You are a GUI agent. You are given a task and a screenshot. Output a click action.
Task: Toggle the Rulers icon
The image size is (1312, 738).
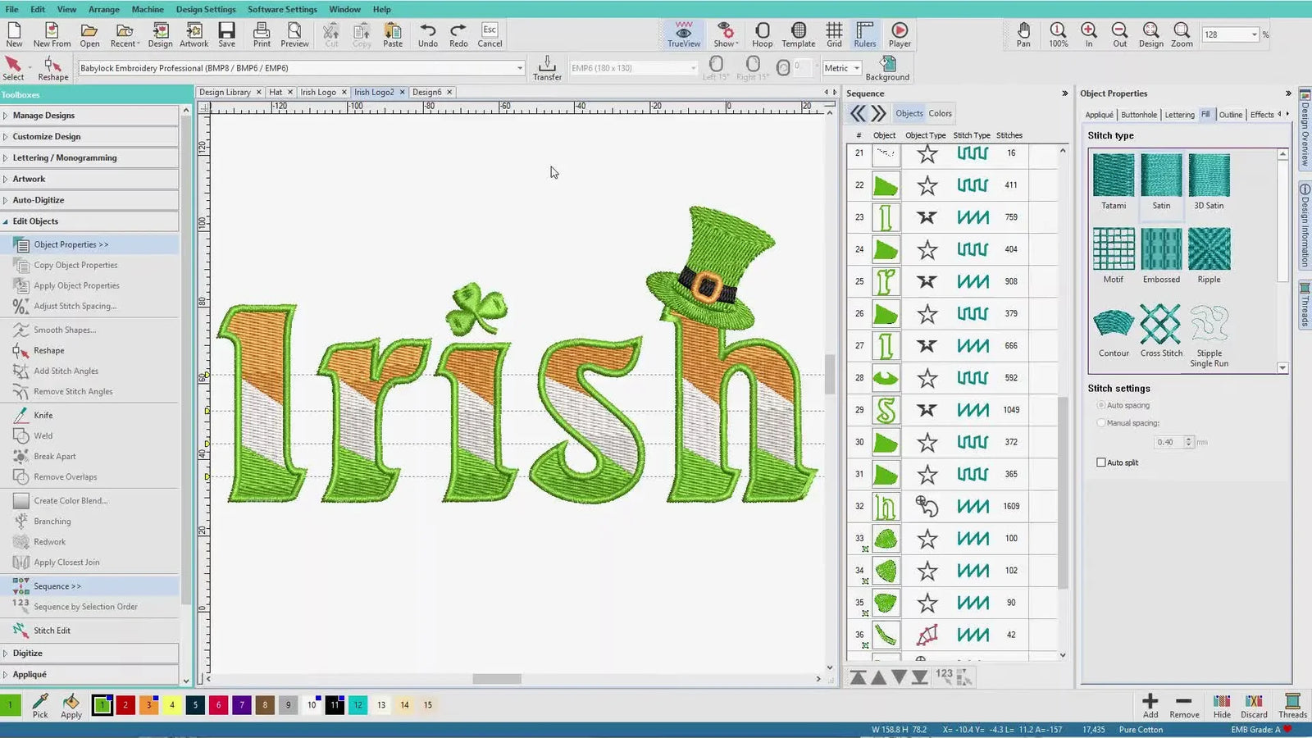(864, 34)
